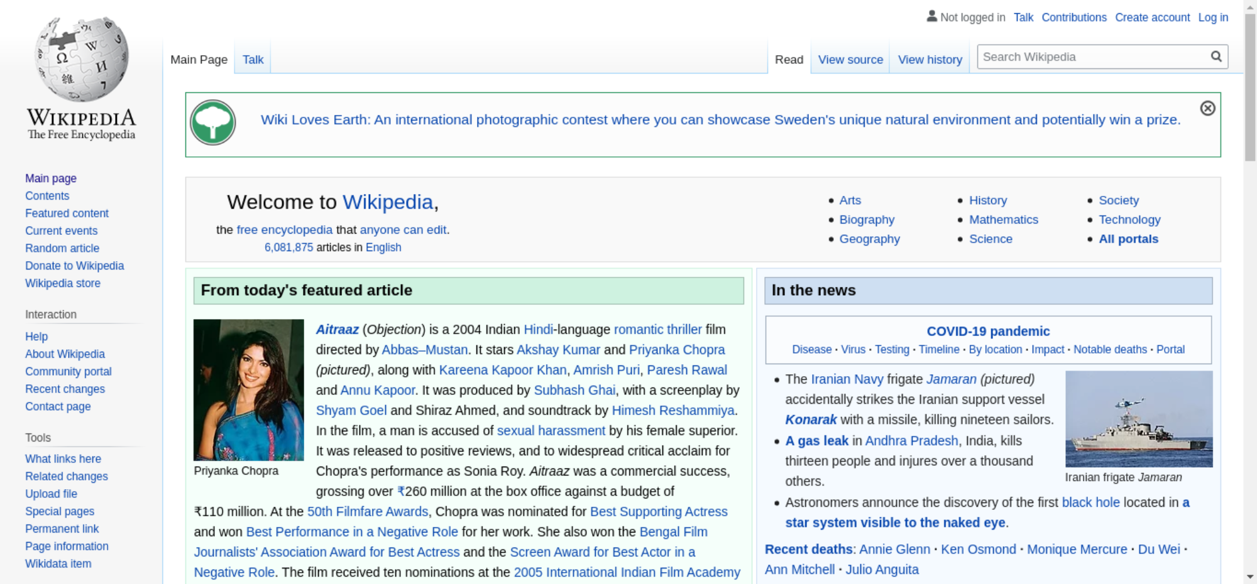
Task: Click Permanent link tool
Action: click(x=62, y=529)
